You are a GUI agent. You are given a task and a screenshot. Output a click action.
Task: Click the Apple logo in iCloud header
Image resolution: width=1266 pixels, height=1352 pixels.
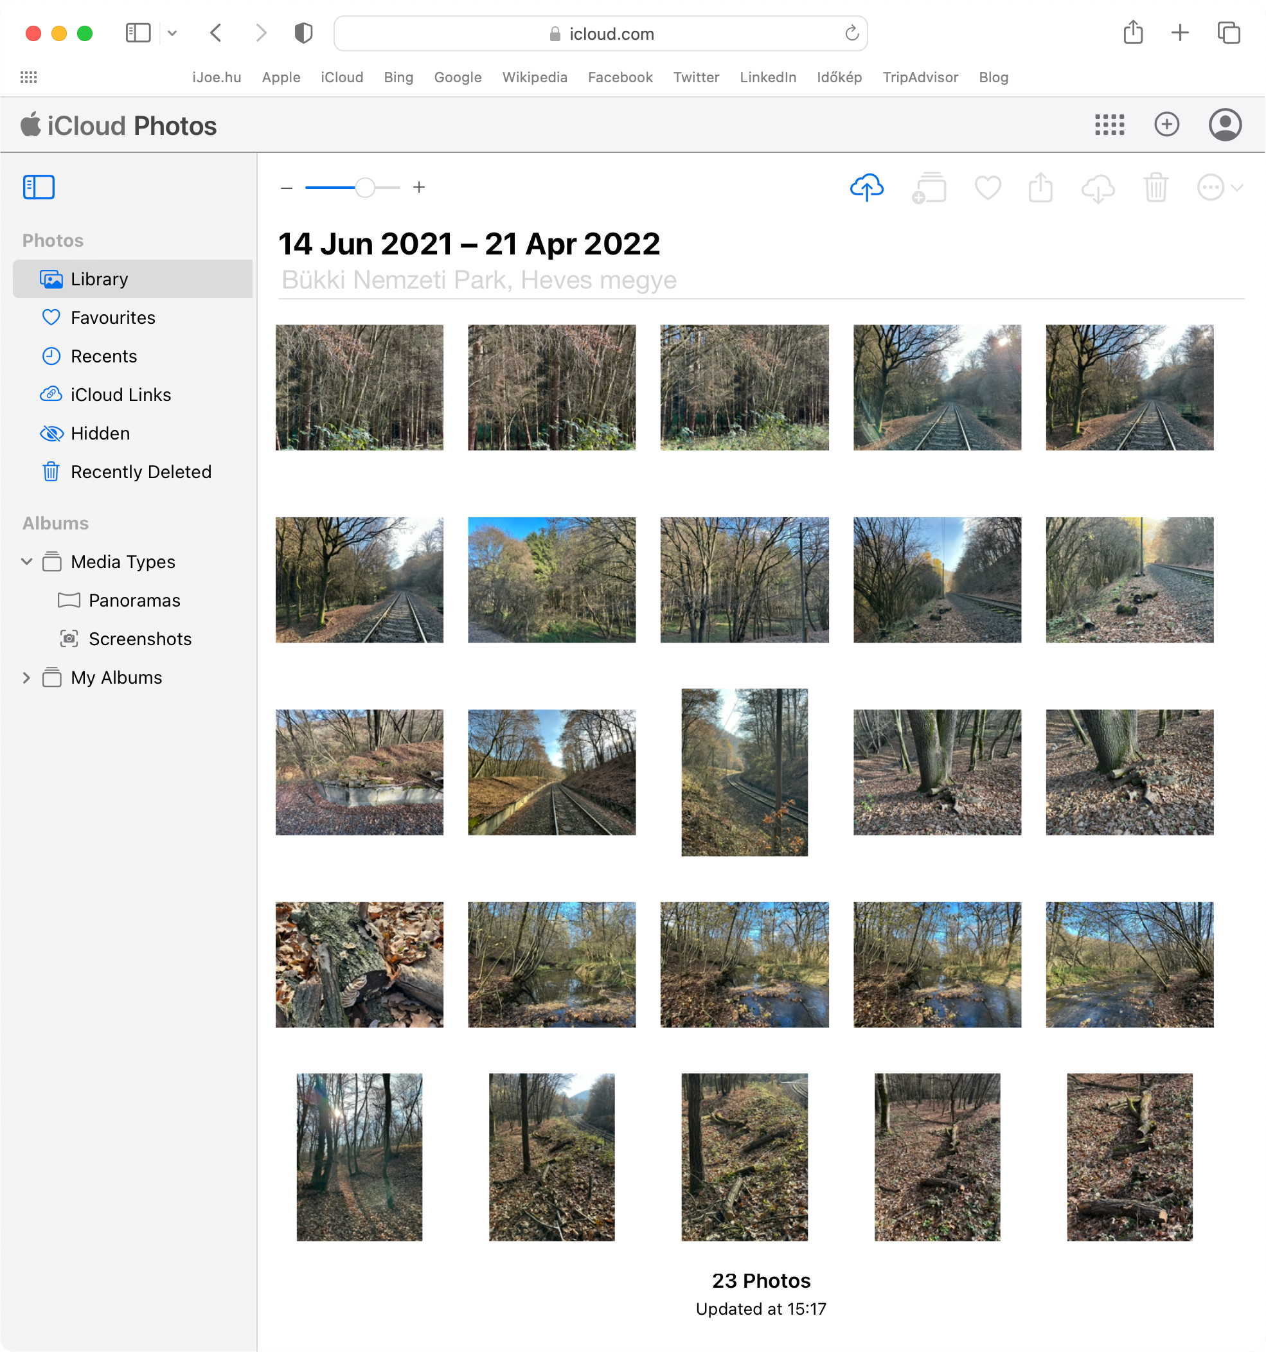point(31,124)
